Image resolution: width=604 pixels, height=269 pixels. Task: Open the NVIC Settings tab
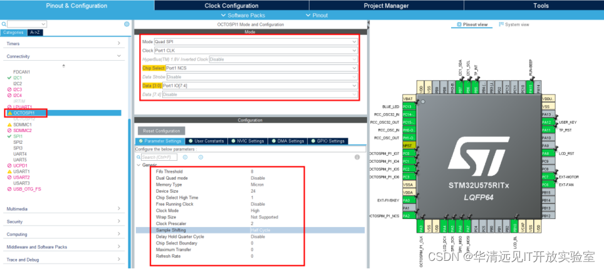tap(247, 141)
